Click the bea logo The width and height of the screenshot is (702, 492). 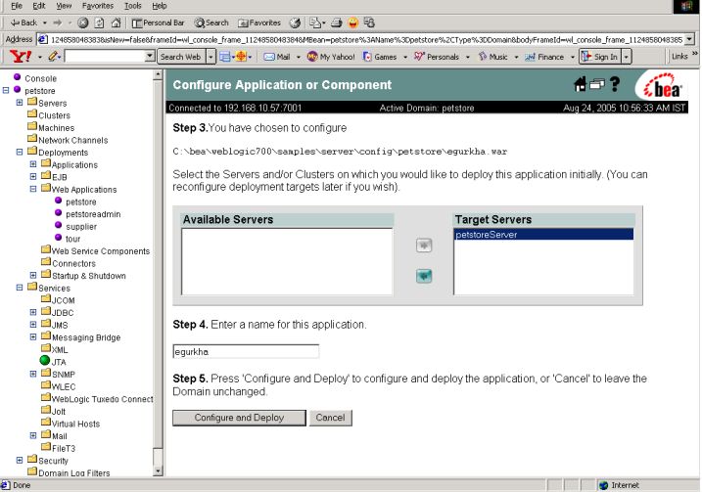point(661,85)
